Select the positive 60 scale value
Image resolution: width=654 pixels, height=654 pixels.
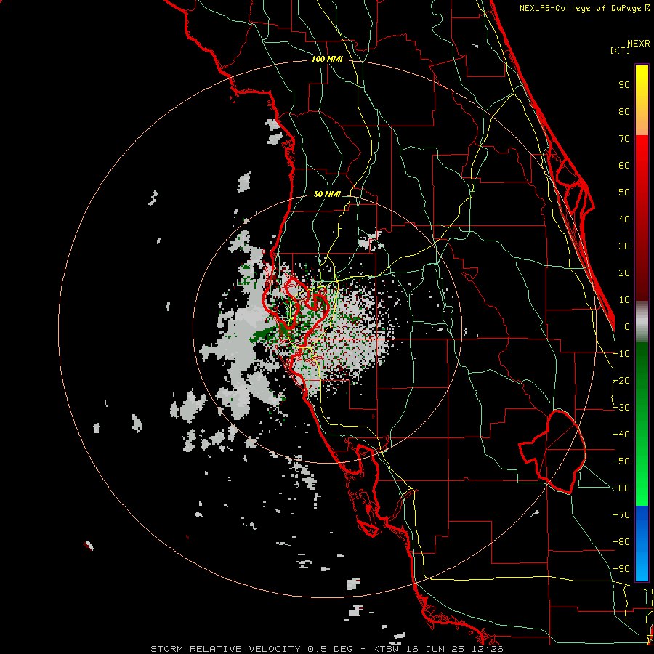(x=624, y=165)
